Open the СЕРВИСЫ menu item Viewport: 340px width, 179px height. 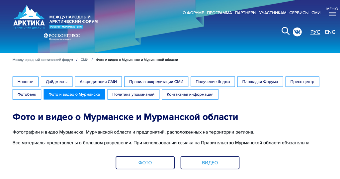pos(299,13)
